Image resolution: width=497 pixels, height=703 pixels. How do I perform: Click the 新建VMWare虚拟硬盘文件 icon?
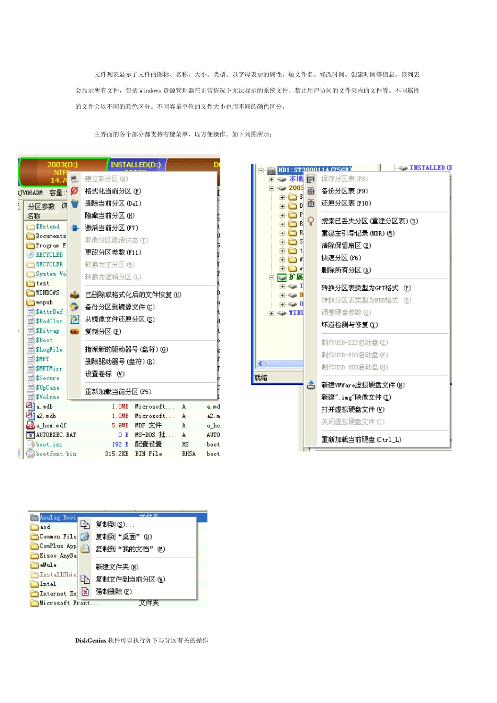click(311, 385)
